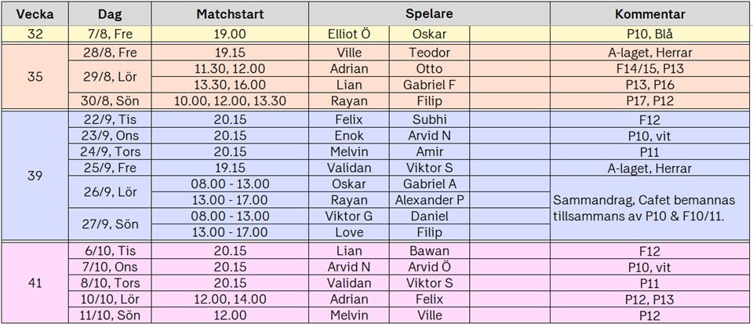Select the Alexander P cell
753x324 pixels.
429,200
